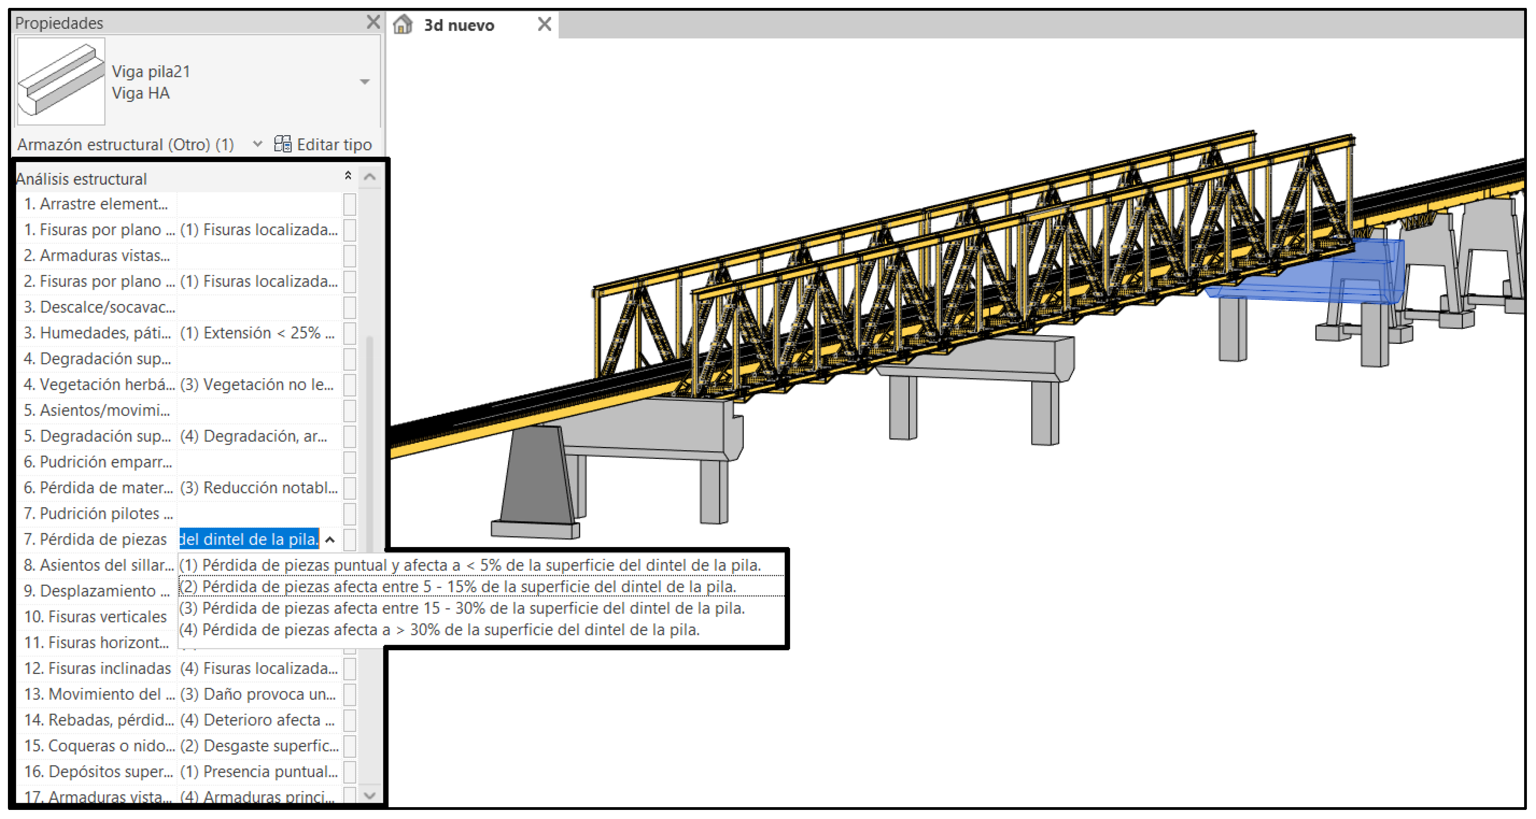Toggle checkbox beside 3. Humedades row
The image size is (1536, 819).
(350, 334)
